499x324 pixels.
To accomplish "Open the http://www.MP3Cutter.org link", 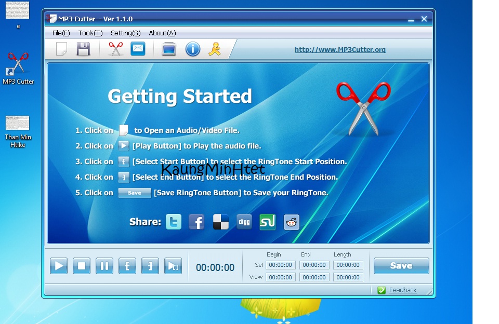I will [340, 50].
